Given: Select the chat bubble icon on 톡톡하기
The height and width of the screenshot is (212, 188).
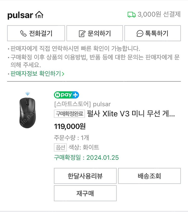Looking at the screenshot, I should 140,33.
